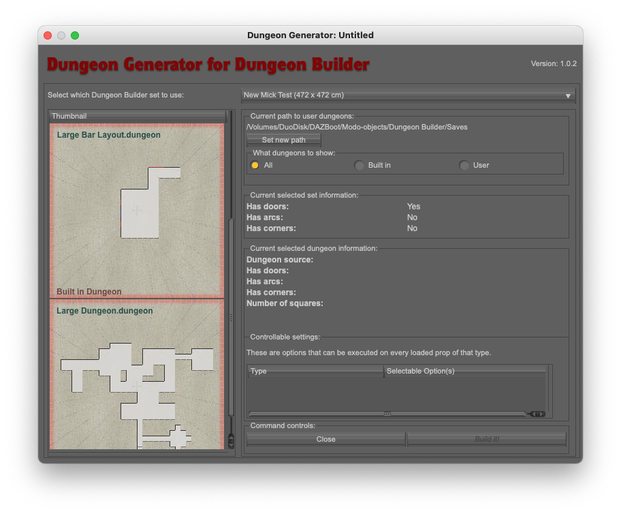Screen dimensions: 621x514
Task: Click the scroll arrows below thumbnail scrollbar
Action: click(x=232, y=441)
